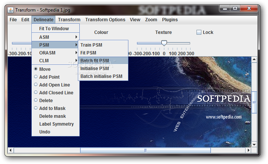The width and height of the screenshot is (268, 164).
Task: Click the horizontal scrollbar right arrow
Action: [248, 150]
